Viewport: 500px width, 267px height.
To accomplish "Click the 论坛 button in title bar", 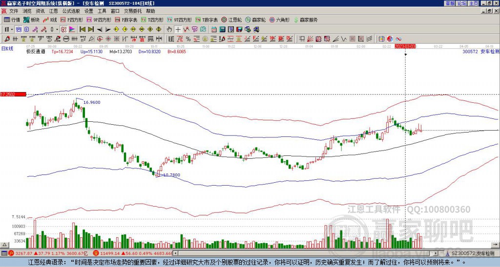I will [x=462, y=3].
